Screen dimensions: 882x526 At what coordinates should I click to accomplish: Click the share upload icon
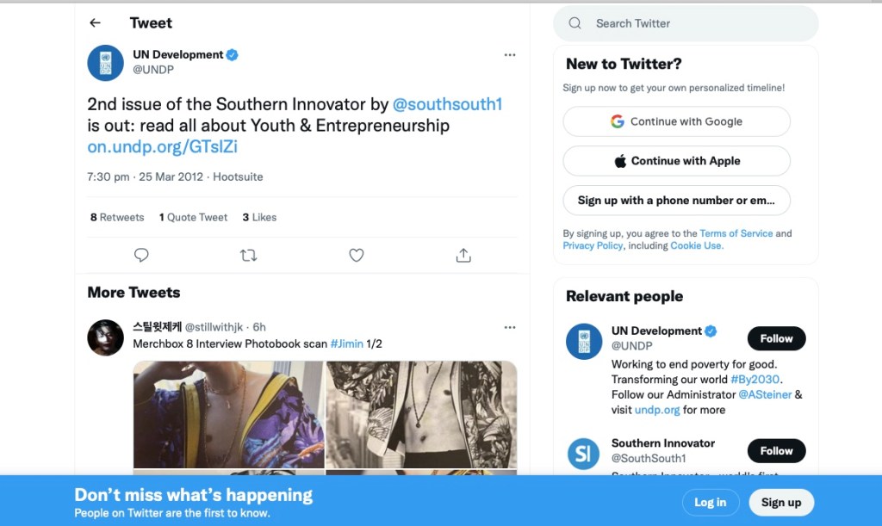pyautogui.click(x=463, y=255)
